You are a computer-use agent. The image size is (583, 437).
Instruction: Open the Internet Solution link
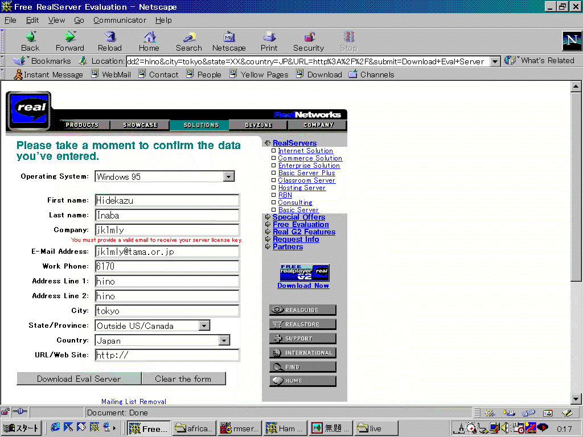306,151
